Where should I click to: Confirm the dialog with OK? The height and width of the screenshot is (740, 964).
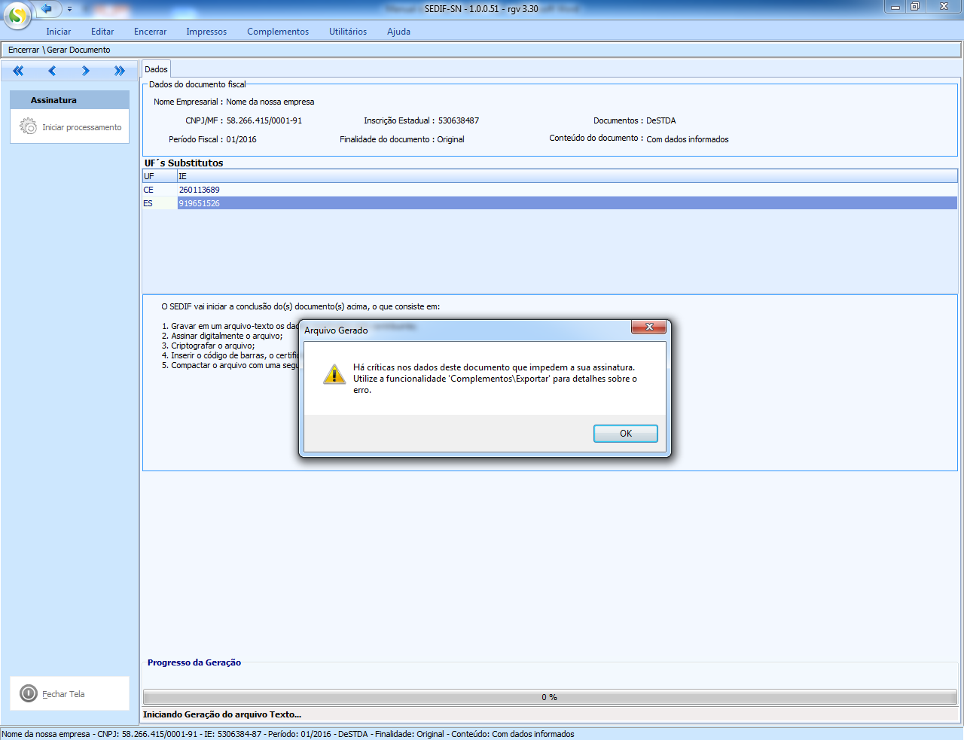626,434
